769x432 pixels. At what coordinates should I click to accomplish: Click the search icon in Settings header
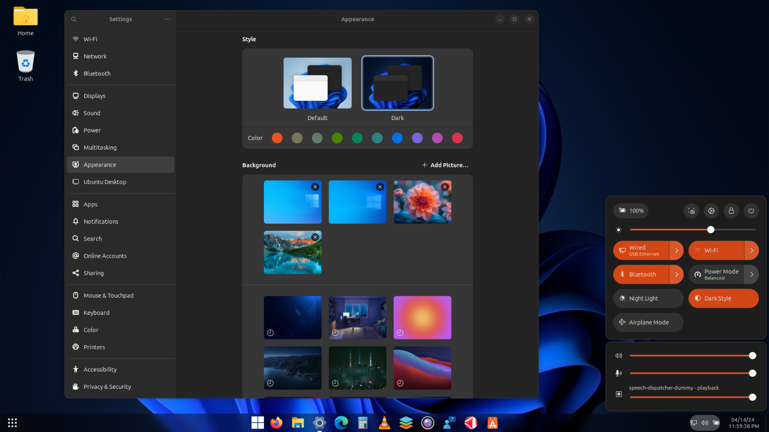pyautogui.click(x=74, y=19)
